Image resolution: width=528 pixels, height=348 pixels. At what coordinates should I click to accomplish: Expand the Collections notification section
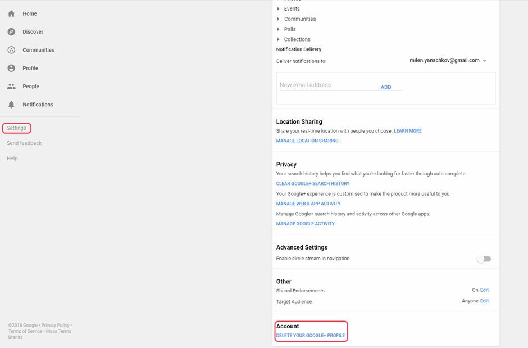279,39
